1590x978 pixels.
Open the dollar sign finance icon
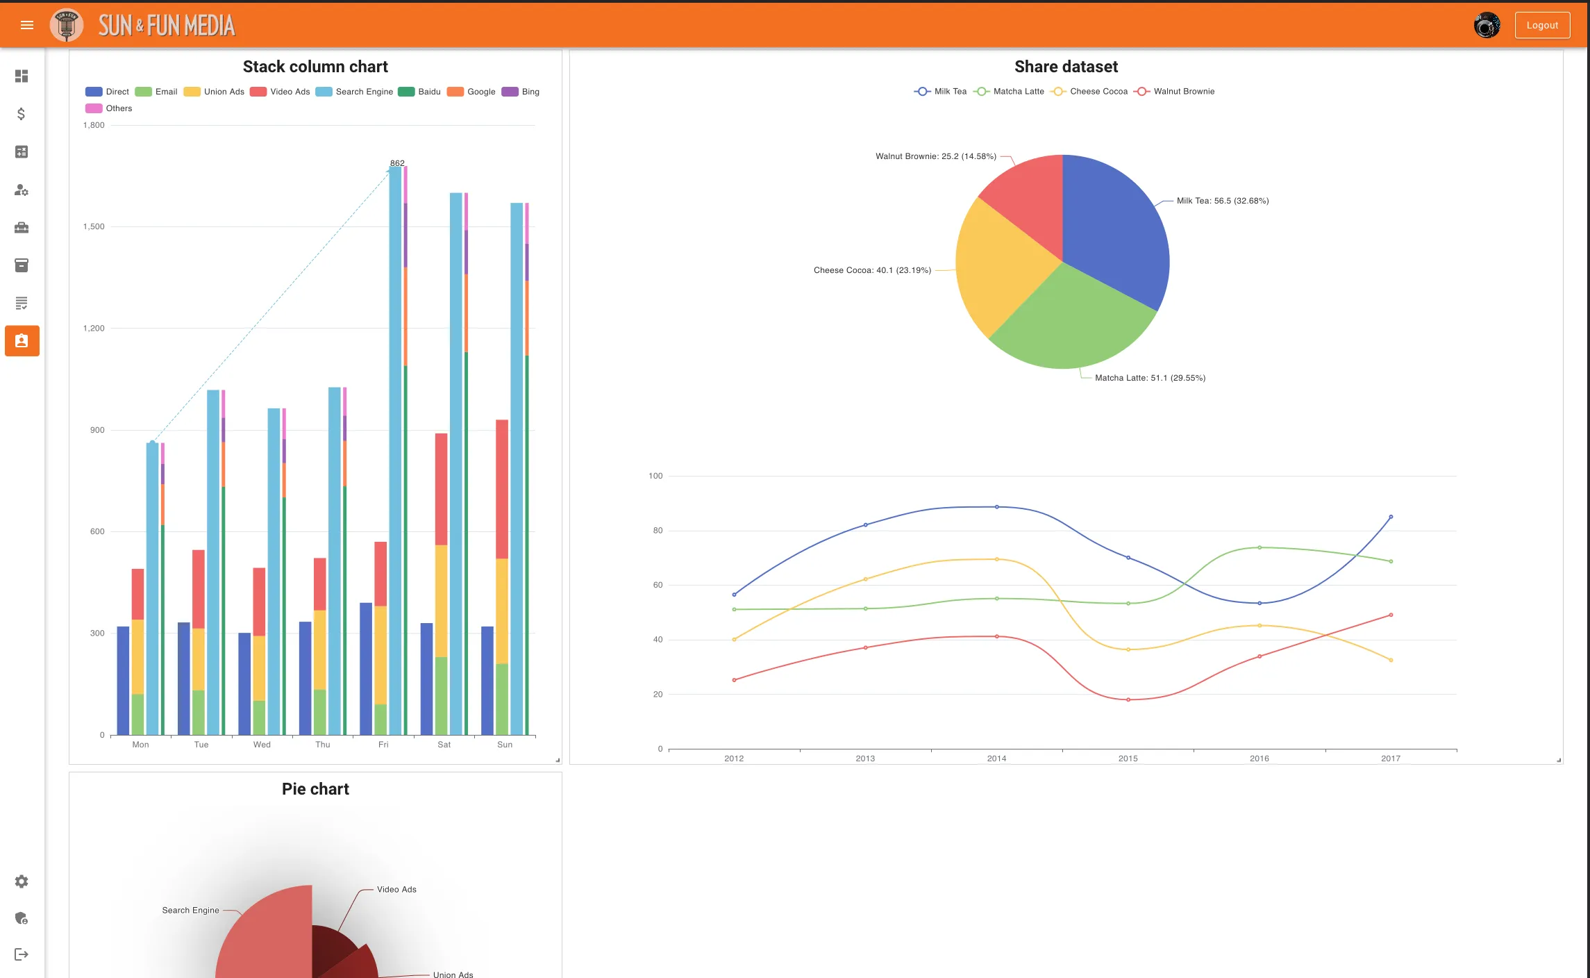pos(22,114)
